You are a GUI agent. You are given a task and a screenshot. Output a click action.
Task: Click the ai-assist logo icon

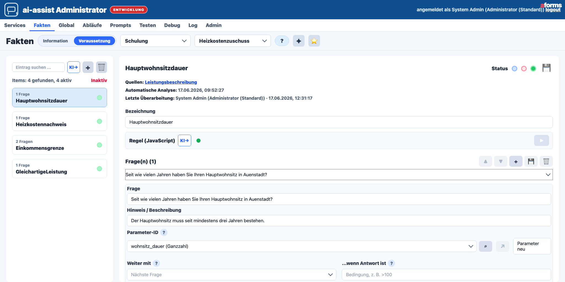coord(11,10)
